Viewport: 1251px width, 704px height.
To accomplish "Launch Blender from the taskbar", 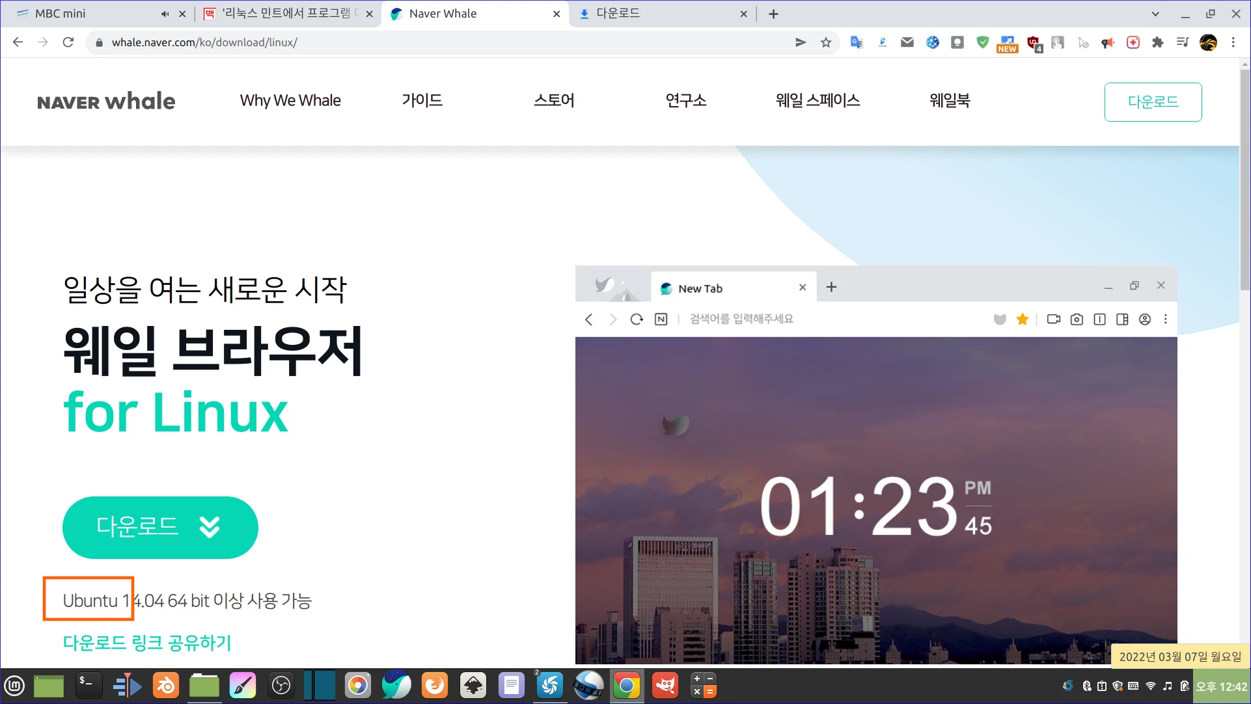I will click(166, 686).
